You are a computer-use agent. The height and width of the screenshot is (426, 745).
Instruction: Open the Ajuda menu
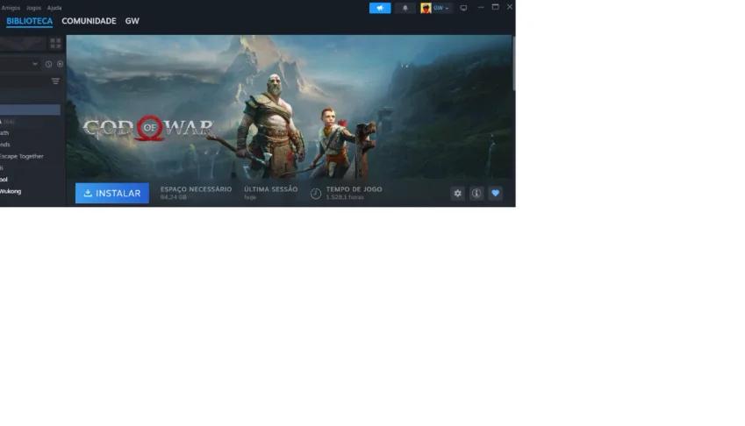(54, 8)
